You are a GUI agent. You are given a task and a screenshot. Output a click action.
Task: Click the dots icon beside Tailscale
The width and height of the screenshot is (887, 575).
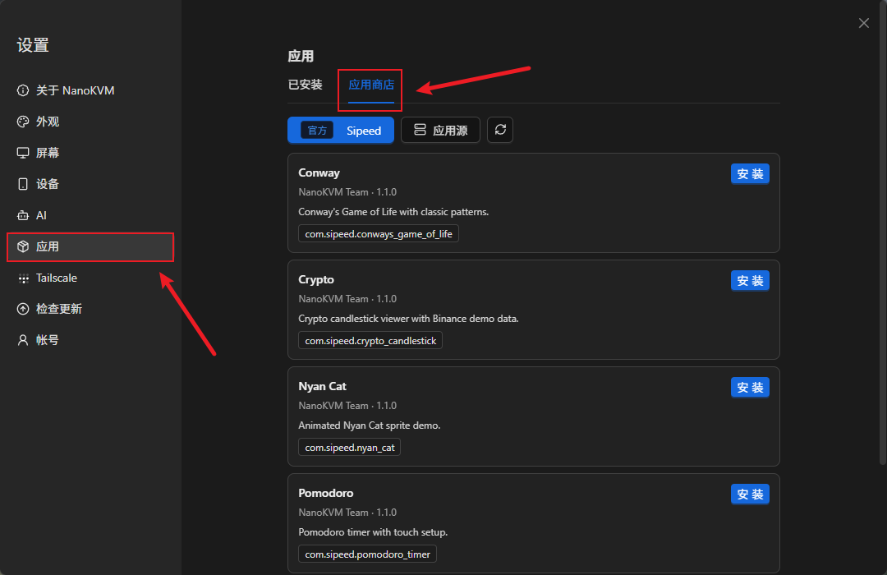point(23,278)
